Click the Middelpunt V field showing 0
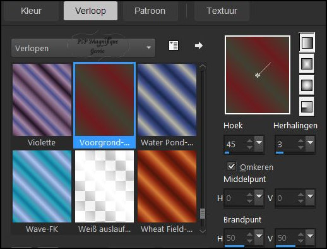This screenshot has height=249, width=327. (286, 198)
